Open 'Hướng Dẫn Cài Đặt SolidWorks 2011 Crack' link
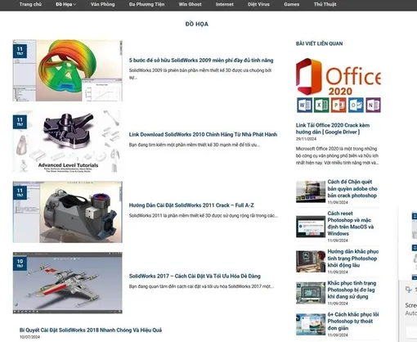The image size is (417, 342). [x=191, y=205]
